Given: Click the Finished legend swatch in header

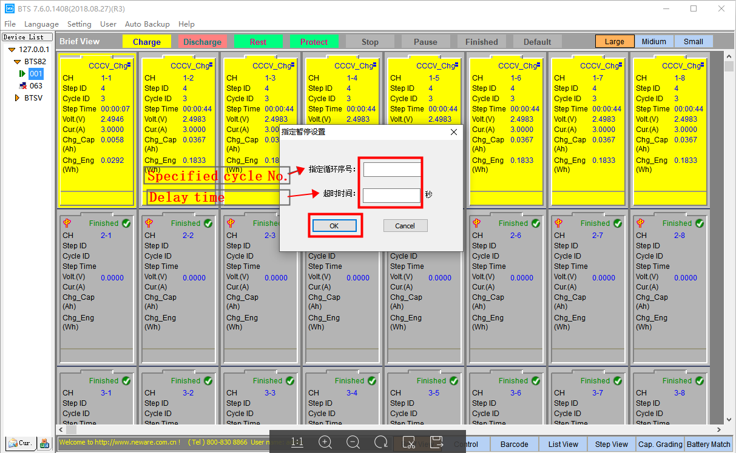Looking at the screenshot, I should tap(482, 42).
